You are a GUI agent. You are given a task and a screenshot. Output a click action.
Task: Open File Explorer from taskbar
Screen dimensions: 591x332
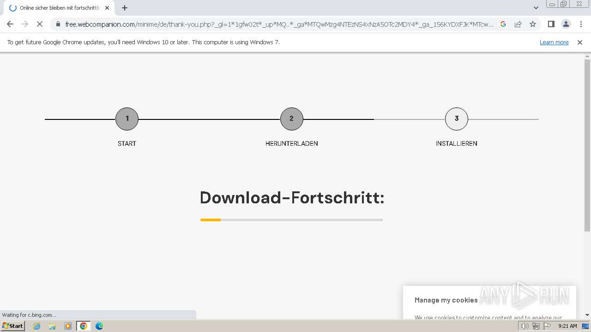pyautogui.click(x=52, y=326)
